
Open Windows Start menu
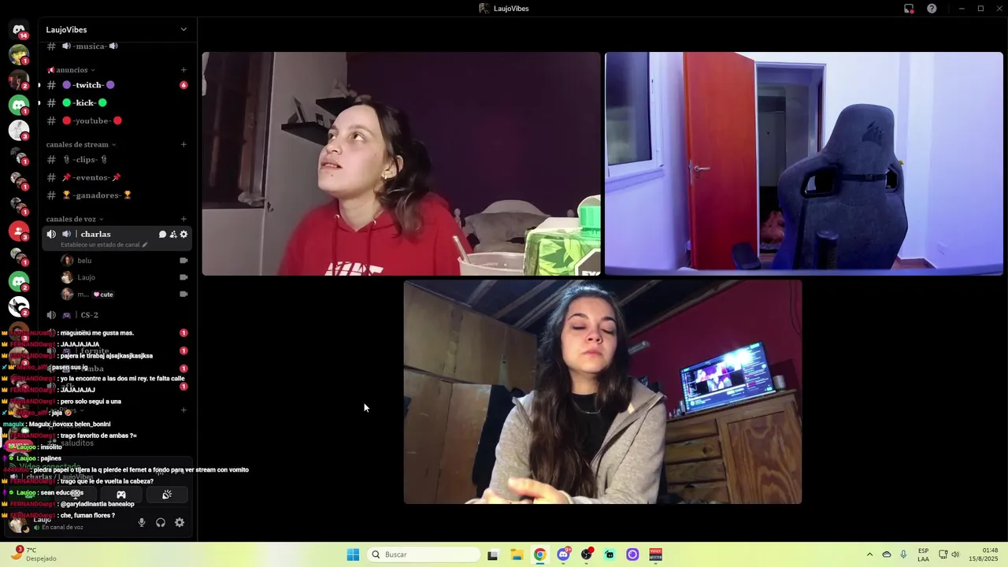click(353, 554)
